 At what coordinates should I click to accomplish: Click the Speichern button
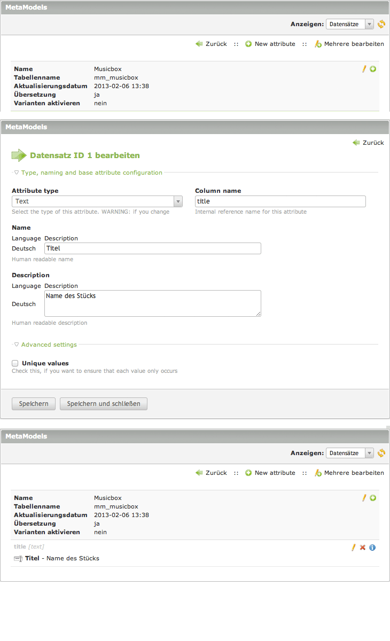click(34, 404)
